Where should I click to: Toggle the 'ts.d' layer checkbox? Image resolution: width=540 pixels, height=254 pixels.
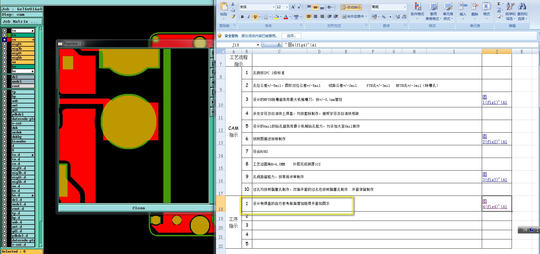click(4, 159)
